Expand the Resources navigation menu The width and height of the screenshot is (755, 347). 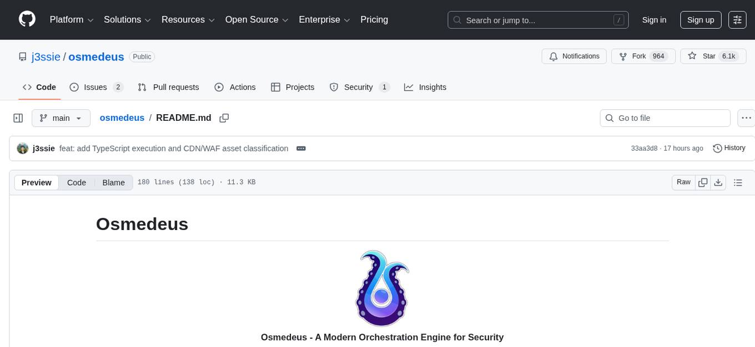(187, 19)
